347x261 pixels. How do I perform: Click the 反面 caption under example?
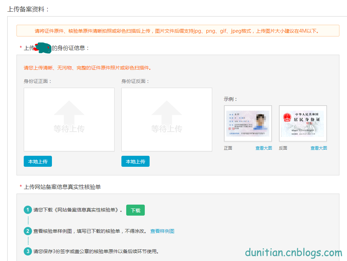[x=283, y=148]
